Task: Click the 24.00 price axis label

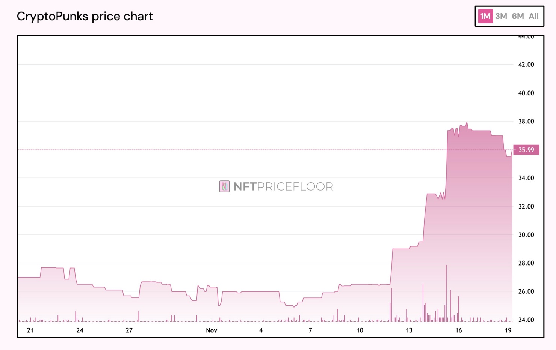Action: (526, 320)
